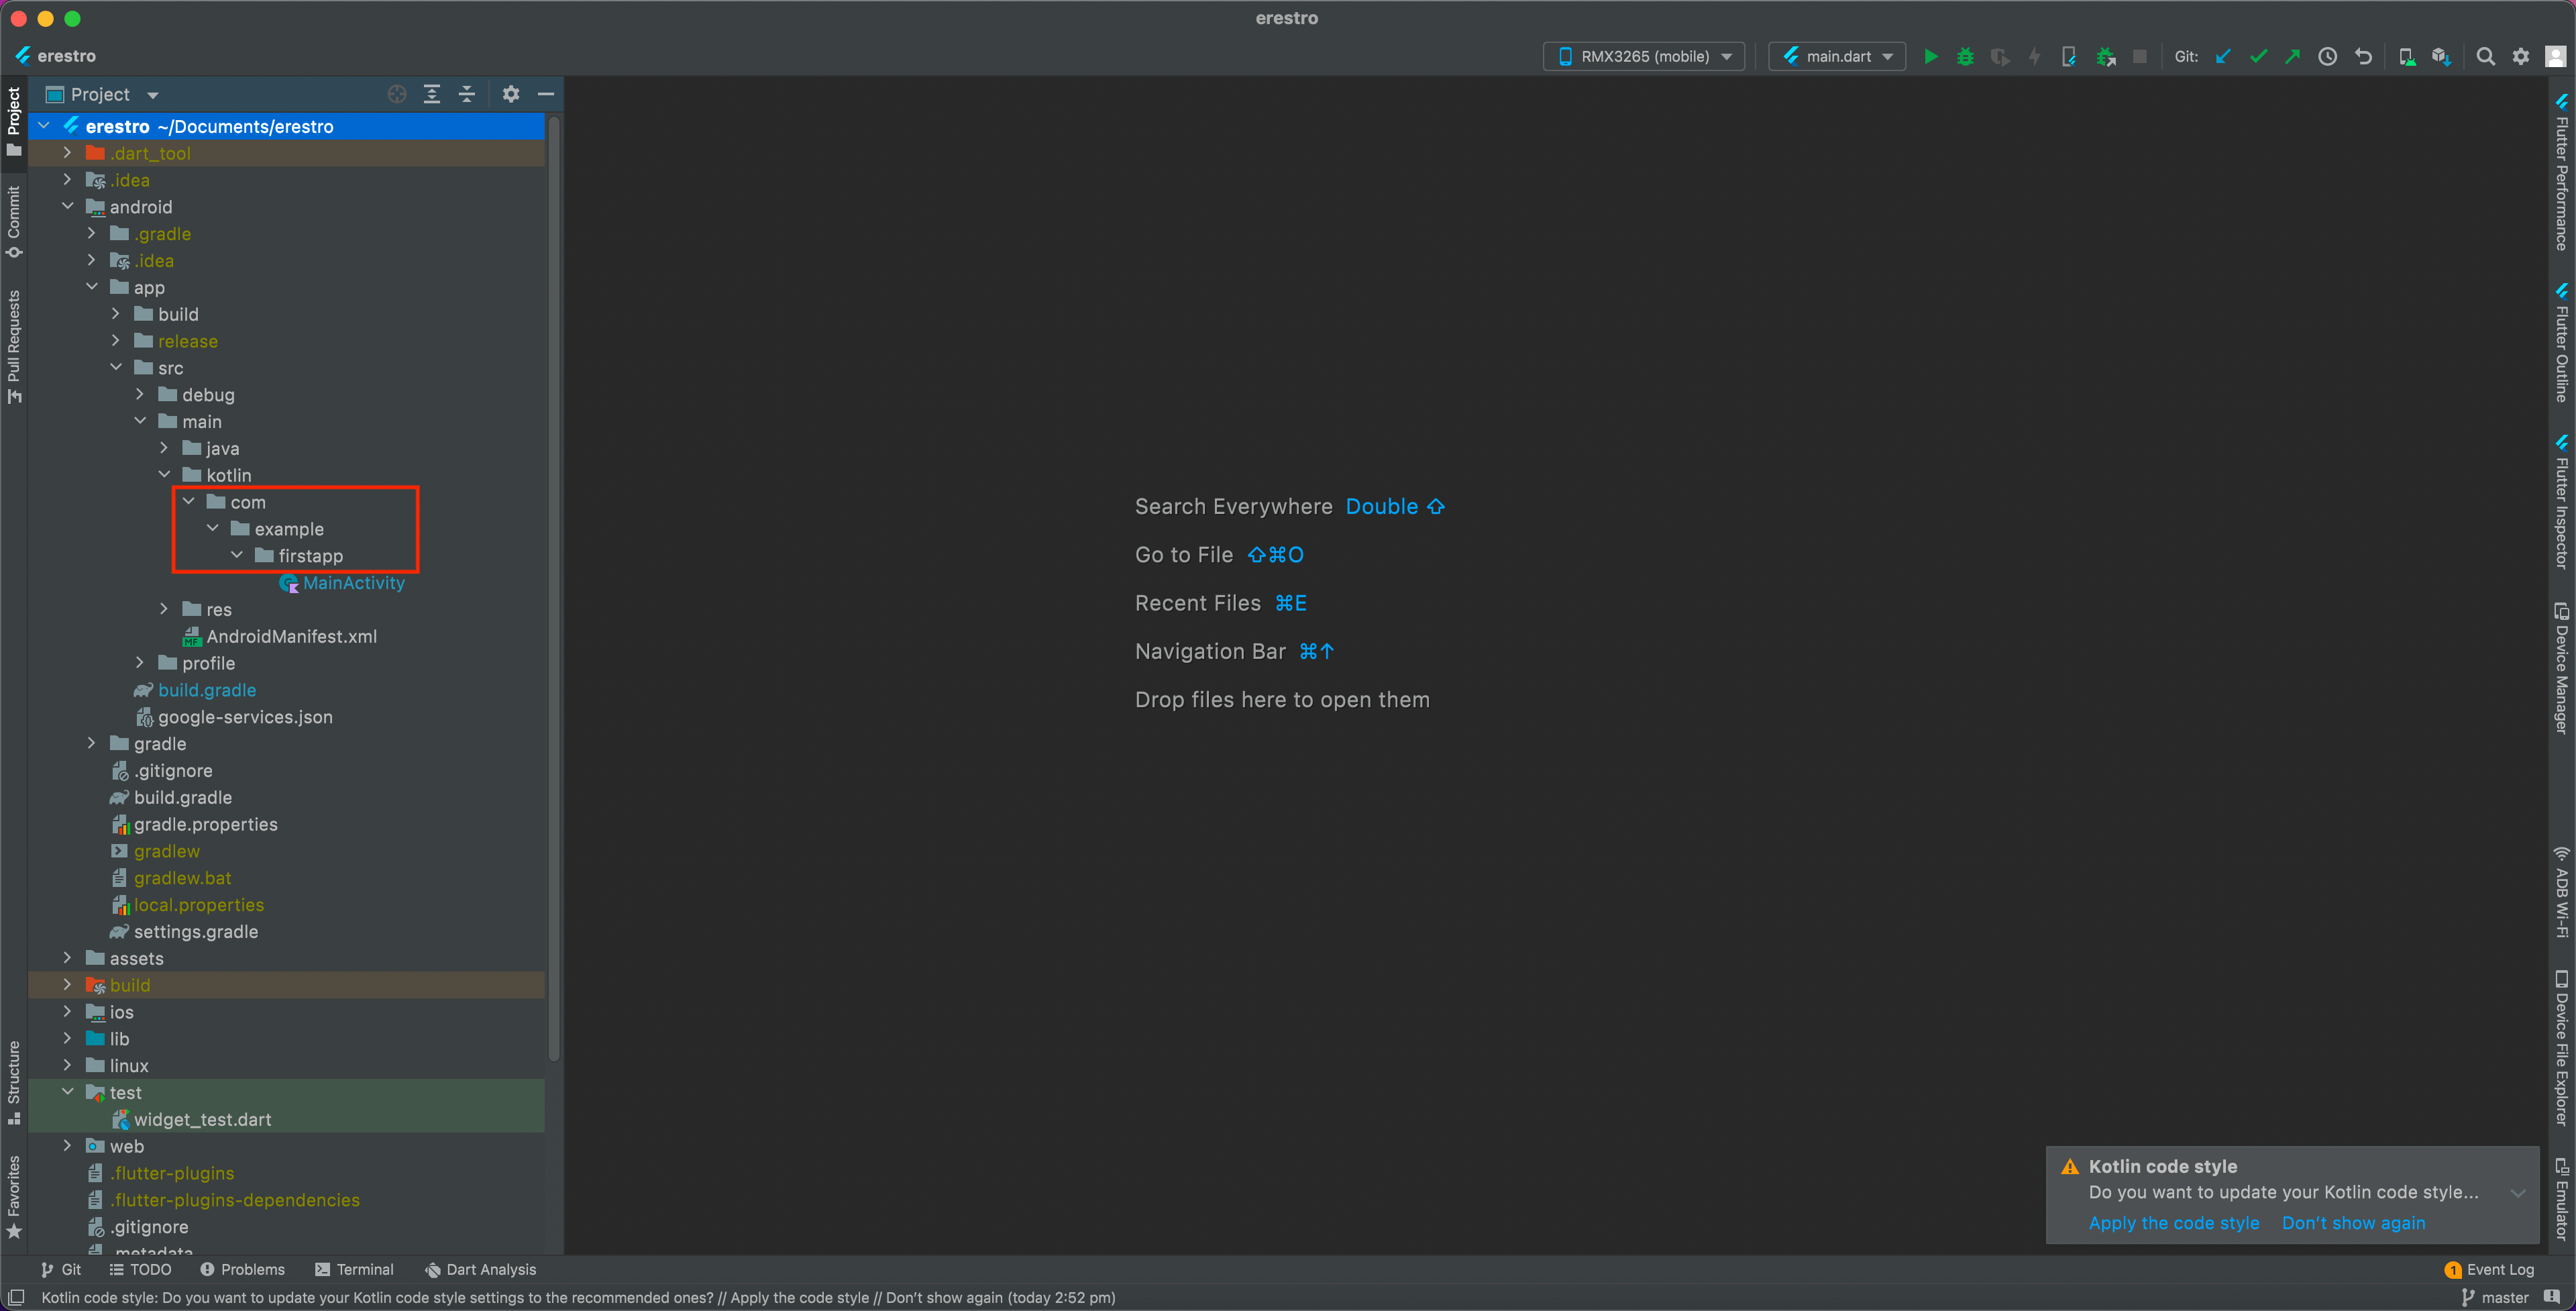Open SDK Manager icon in toolbar
This screenshot has width=2576, height=1311.
(x=2441, y=57)
